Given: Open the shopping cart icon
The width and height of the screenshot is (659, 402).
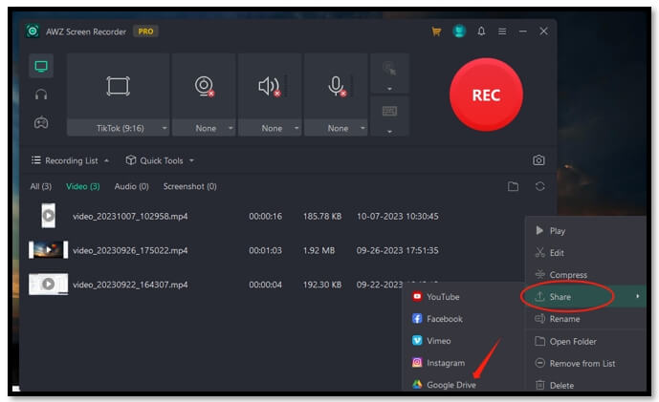Looking at the screenshot, I should coord(436,32).
